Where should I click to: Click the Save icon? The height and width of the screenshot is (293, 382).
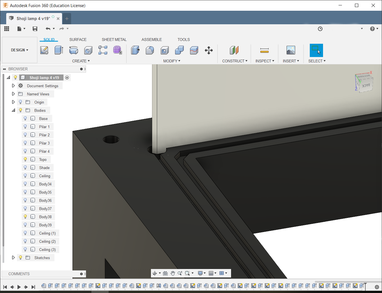click(35, 29)
